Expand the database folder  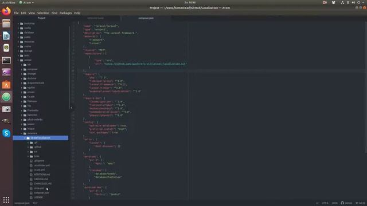point(18,33)
